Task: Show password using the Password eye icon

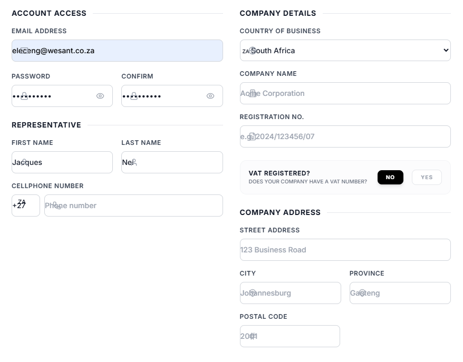Action: (100, 96)
